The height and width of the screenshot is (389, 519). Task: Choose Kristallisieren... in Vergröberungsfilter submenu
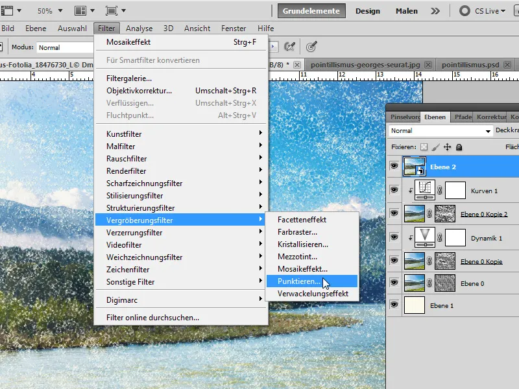312,244
